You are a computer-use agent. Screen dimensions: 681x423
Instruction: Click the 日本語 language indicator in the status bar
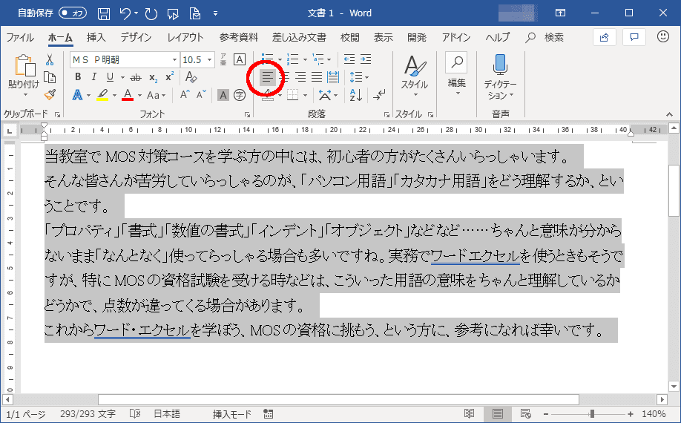[x=167, y=414]
